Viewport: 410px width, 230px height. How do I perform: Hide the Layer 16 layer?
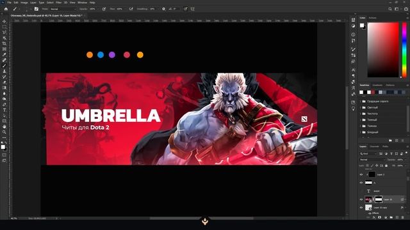coord(361,199)
